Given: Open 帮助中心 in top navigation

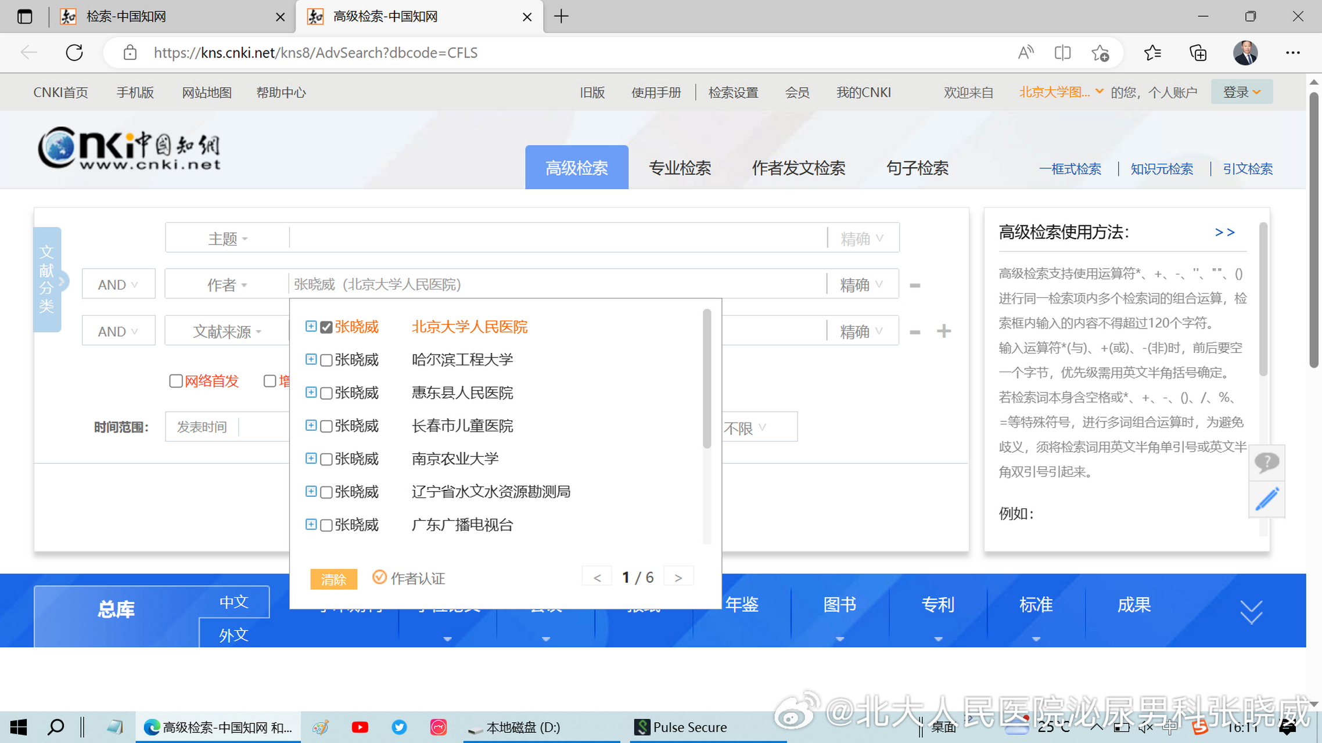Looking at the screenshot, I should (x=281, y=92).
